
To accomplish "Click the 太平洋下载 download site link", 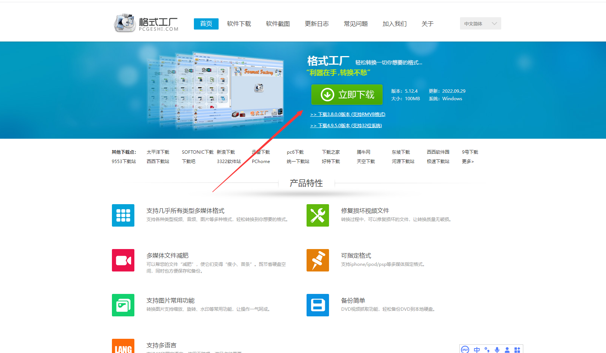I will click(158, 152).
